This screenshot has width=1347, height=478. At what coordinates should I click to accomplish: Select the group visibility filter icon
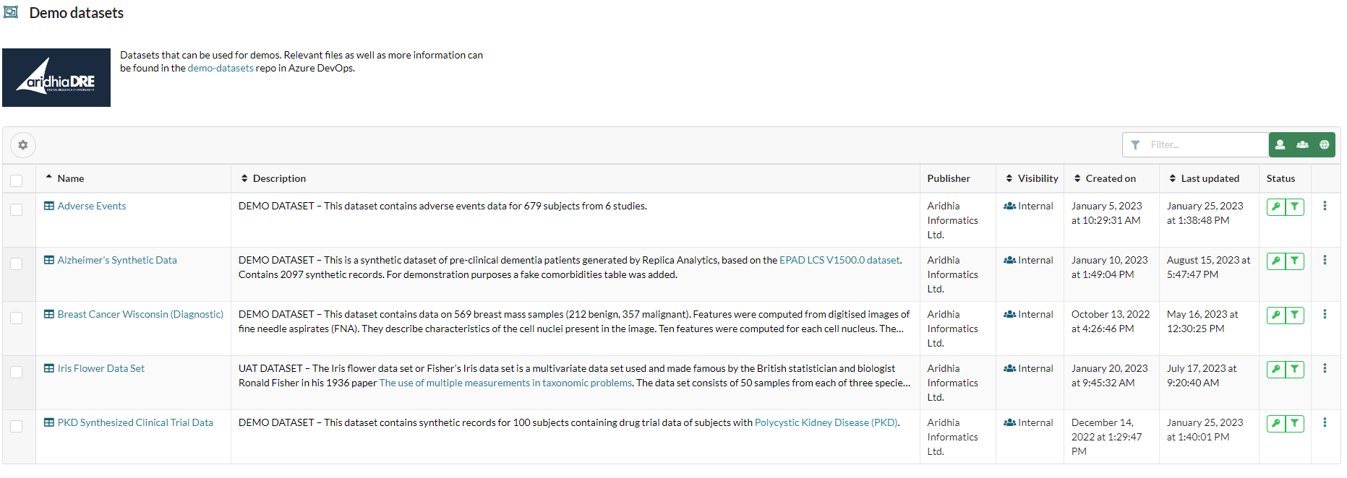click(x=1302, y=144)
